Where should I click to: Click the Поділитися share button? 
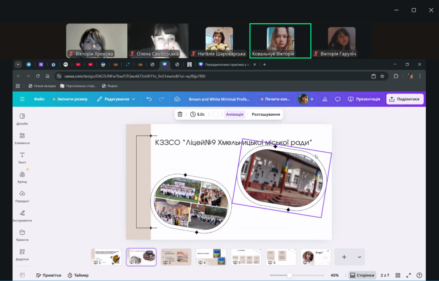pyautogui.click(x=405, y=99)
